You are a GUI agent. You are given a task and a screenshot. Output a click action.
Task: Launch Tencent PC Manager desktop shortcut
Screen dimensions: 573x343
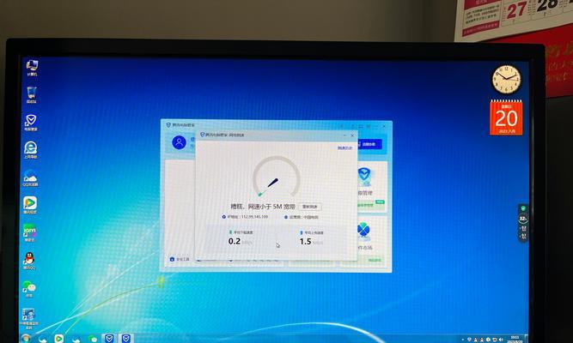(31, 123)
